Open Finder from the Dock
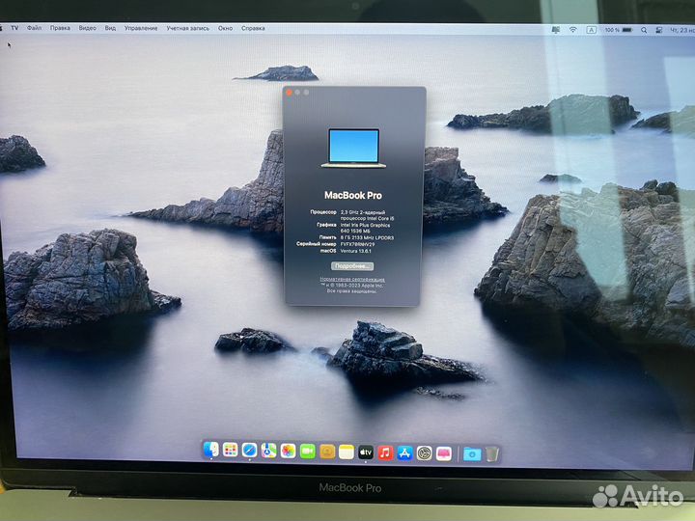 click(x=211, y=451)
